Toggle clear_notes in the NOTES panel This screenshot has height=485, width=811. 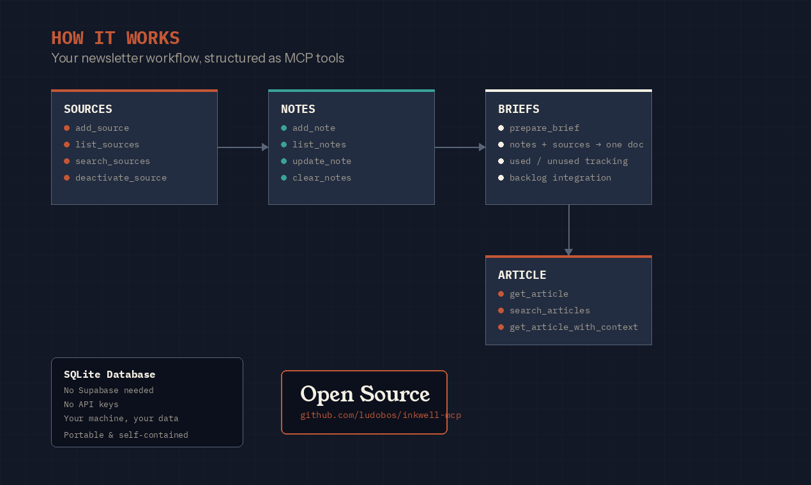[284, 177]
